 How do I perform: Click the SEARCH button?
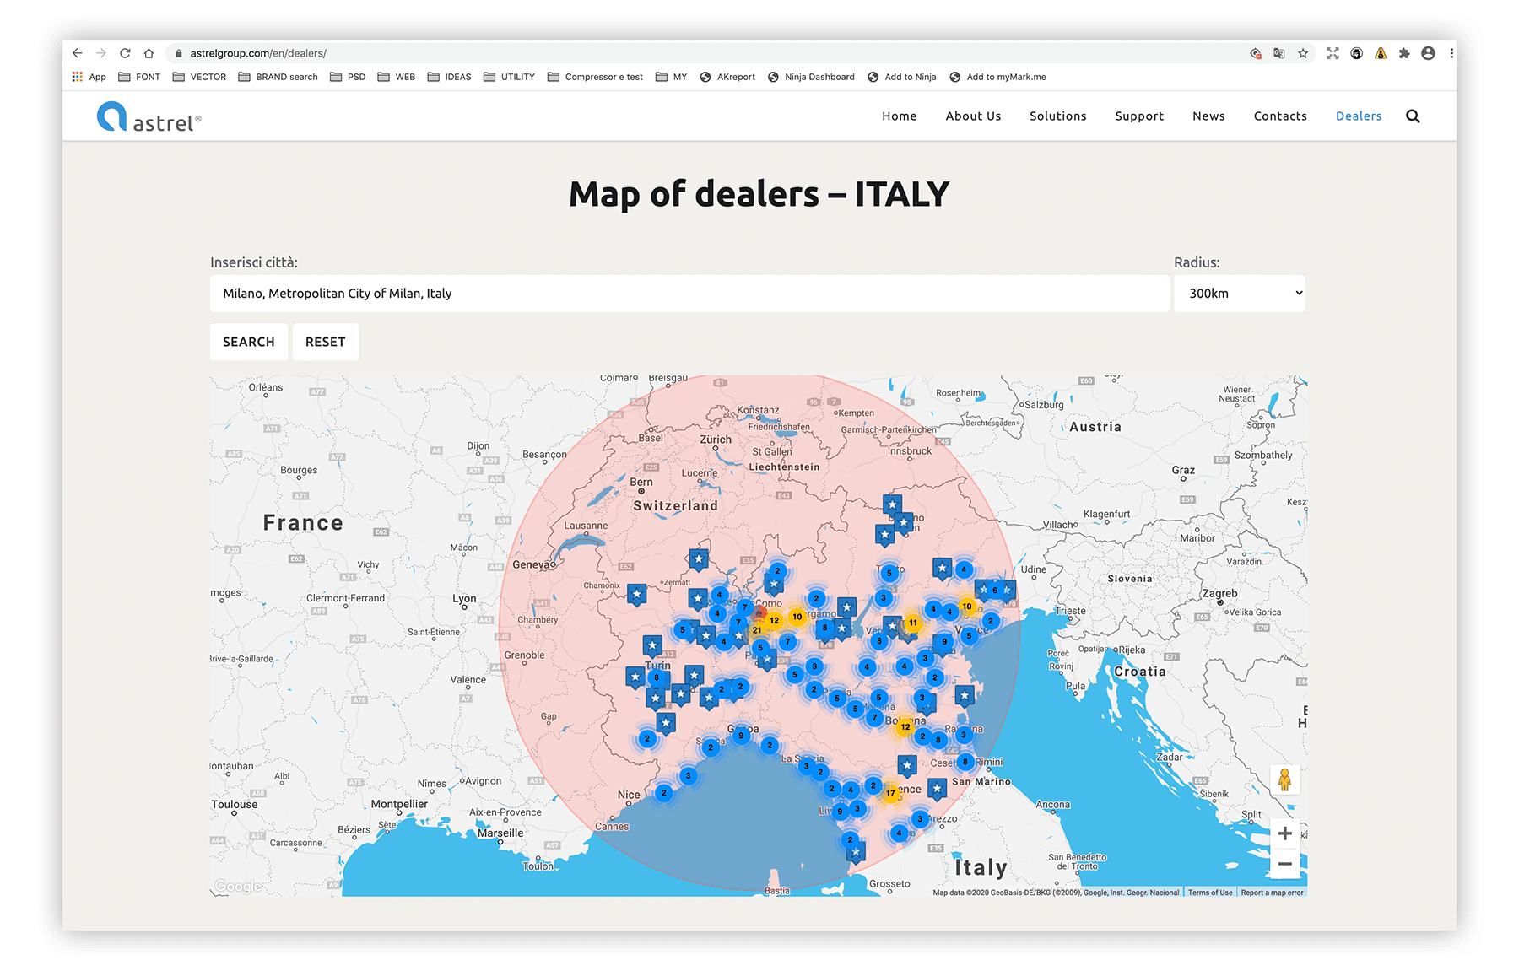click(249, 342)
